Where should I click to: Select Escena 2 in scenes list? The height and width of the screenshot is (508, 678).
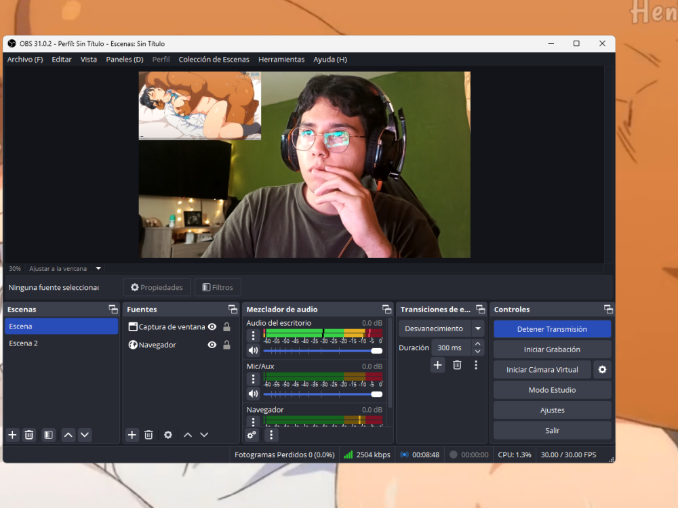(62, 343)
